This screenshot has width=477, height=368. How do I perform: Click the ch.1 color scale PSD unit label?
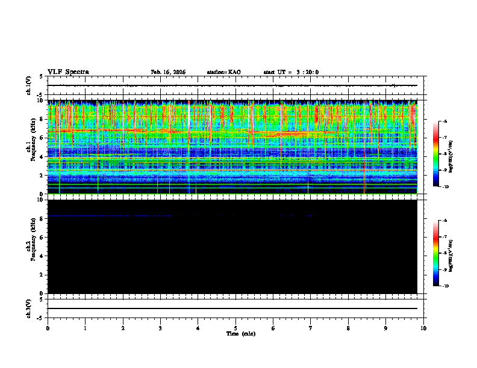click(x=451, y=157)
